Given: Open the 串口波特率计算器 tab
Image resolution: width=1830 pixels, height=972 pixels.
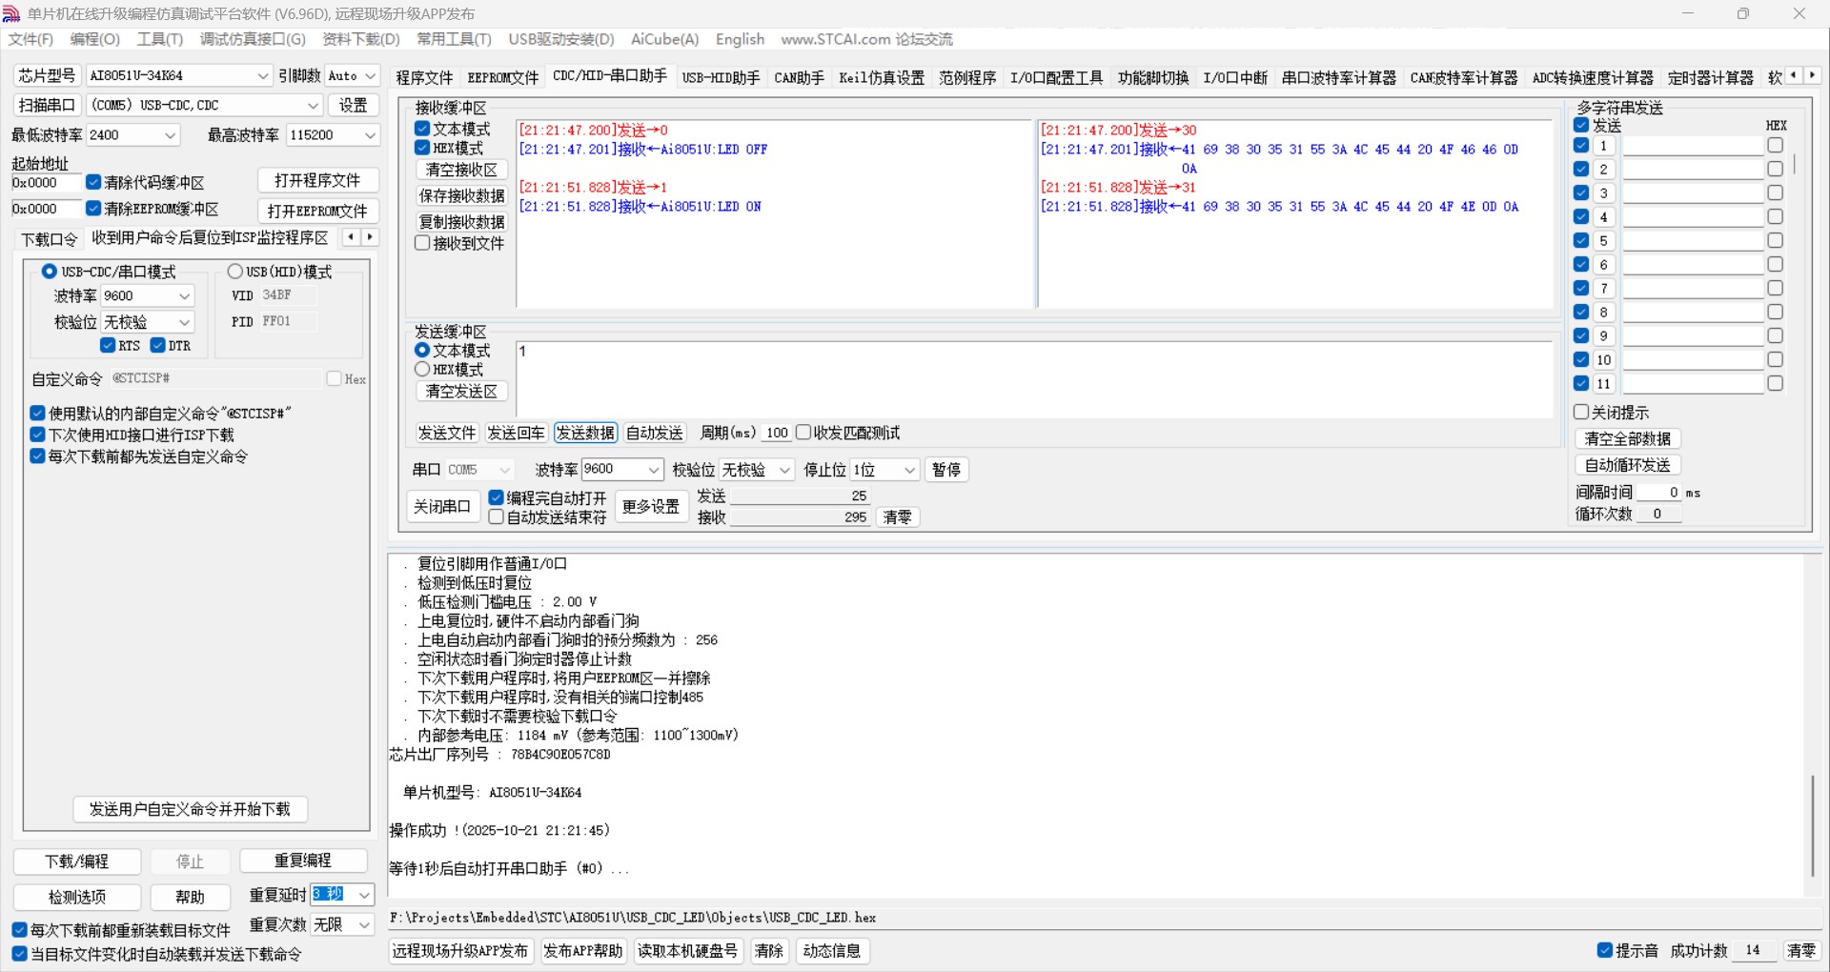Looking at the screenshot, I should tap(1338, 77).
